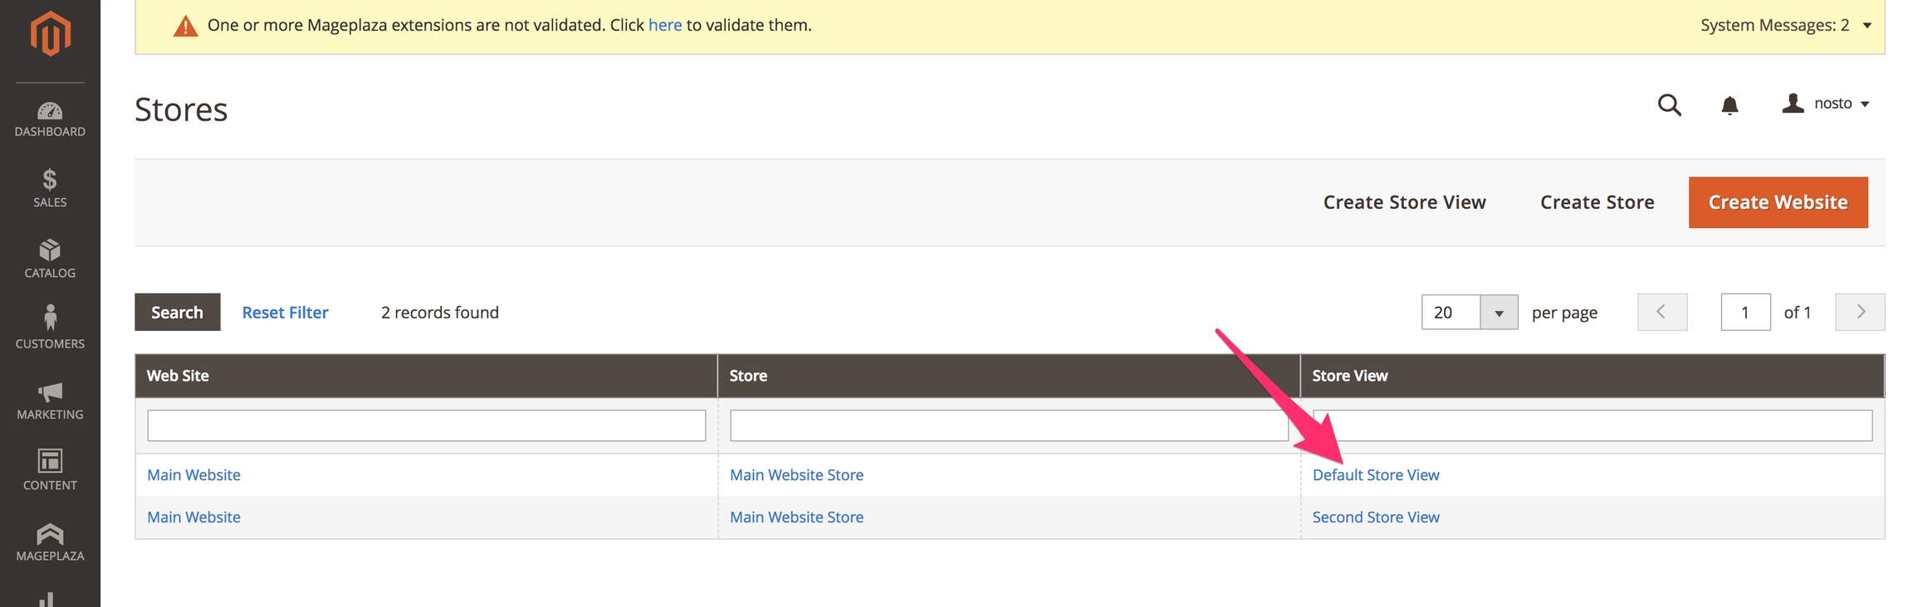Click the 'here' link to validate extensions
The width and height of the screenshot is (1913, 607).
[x=664, y=26]
